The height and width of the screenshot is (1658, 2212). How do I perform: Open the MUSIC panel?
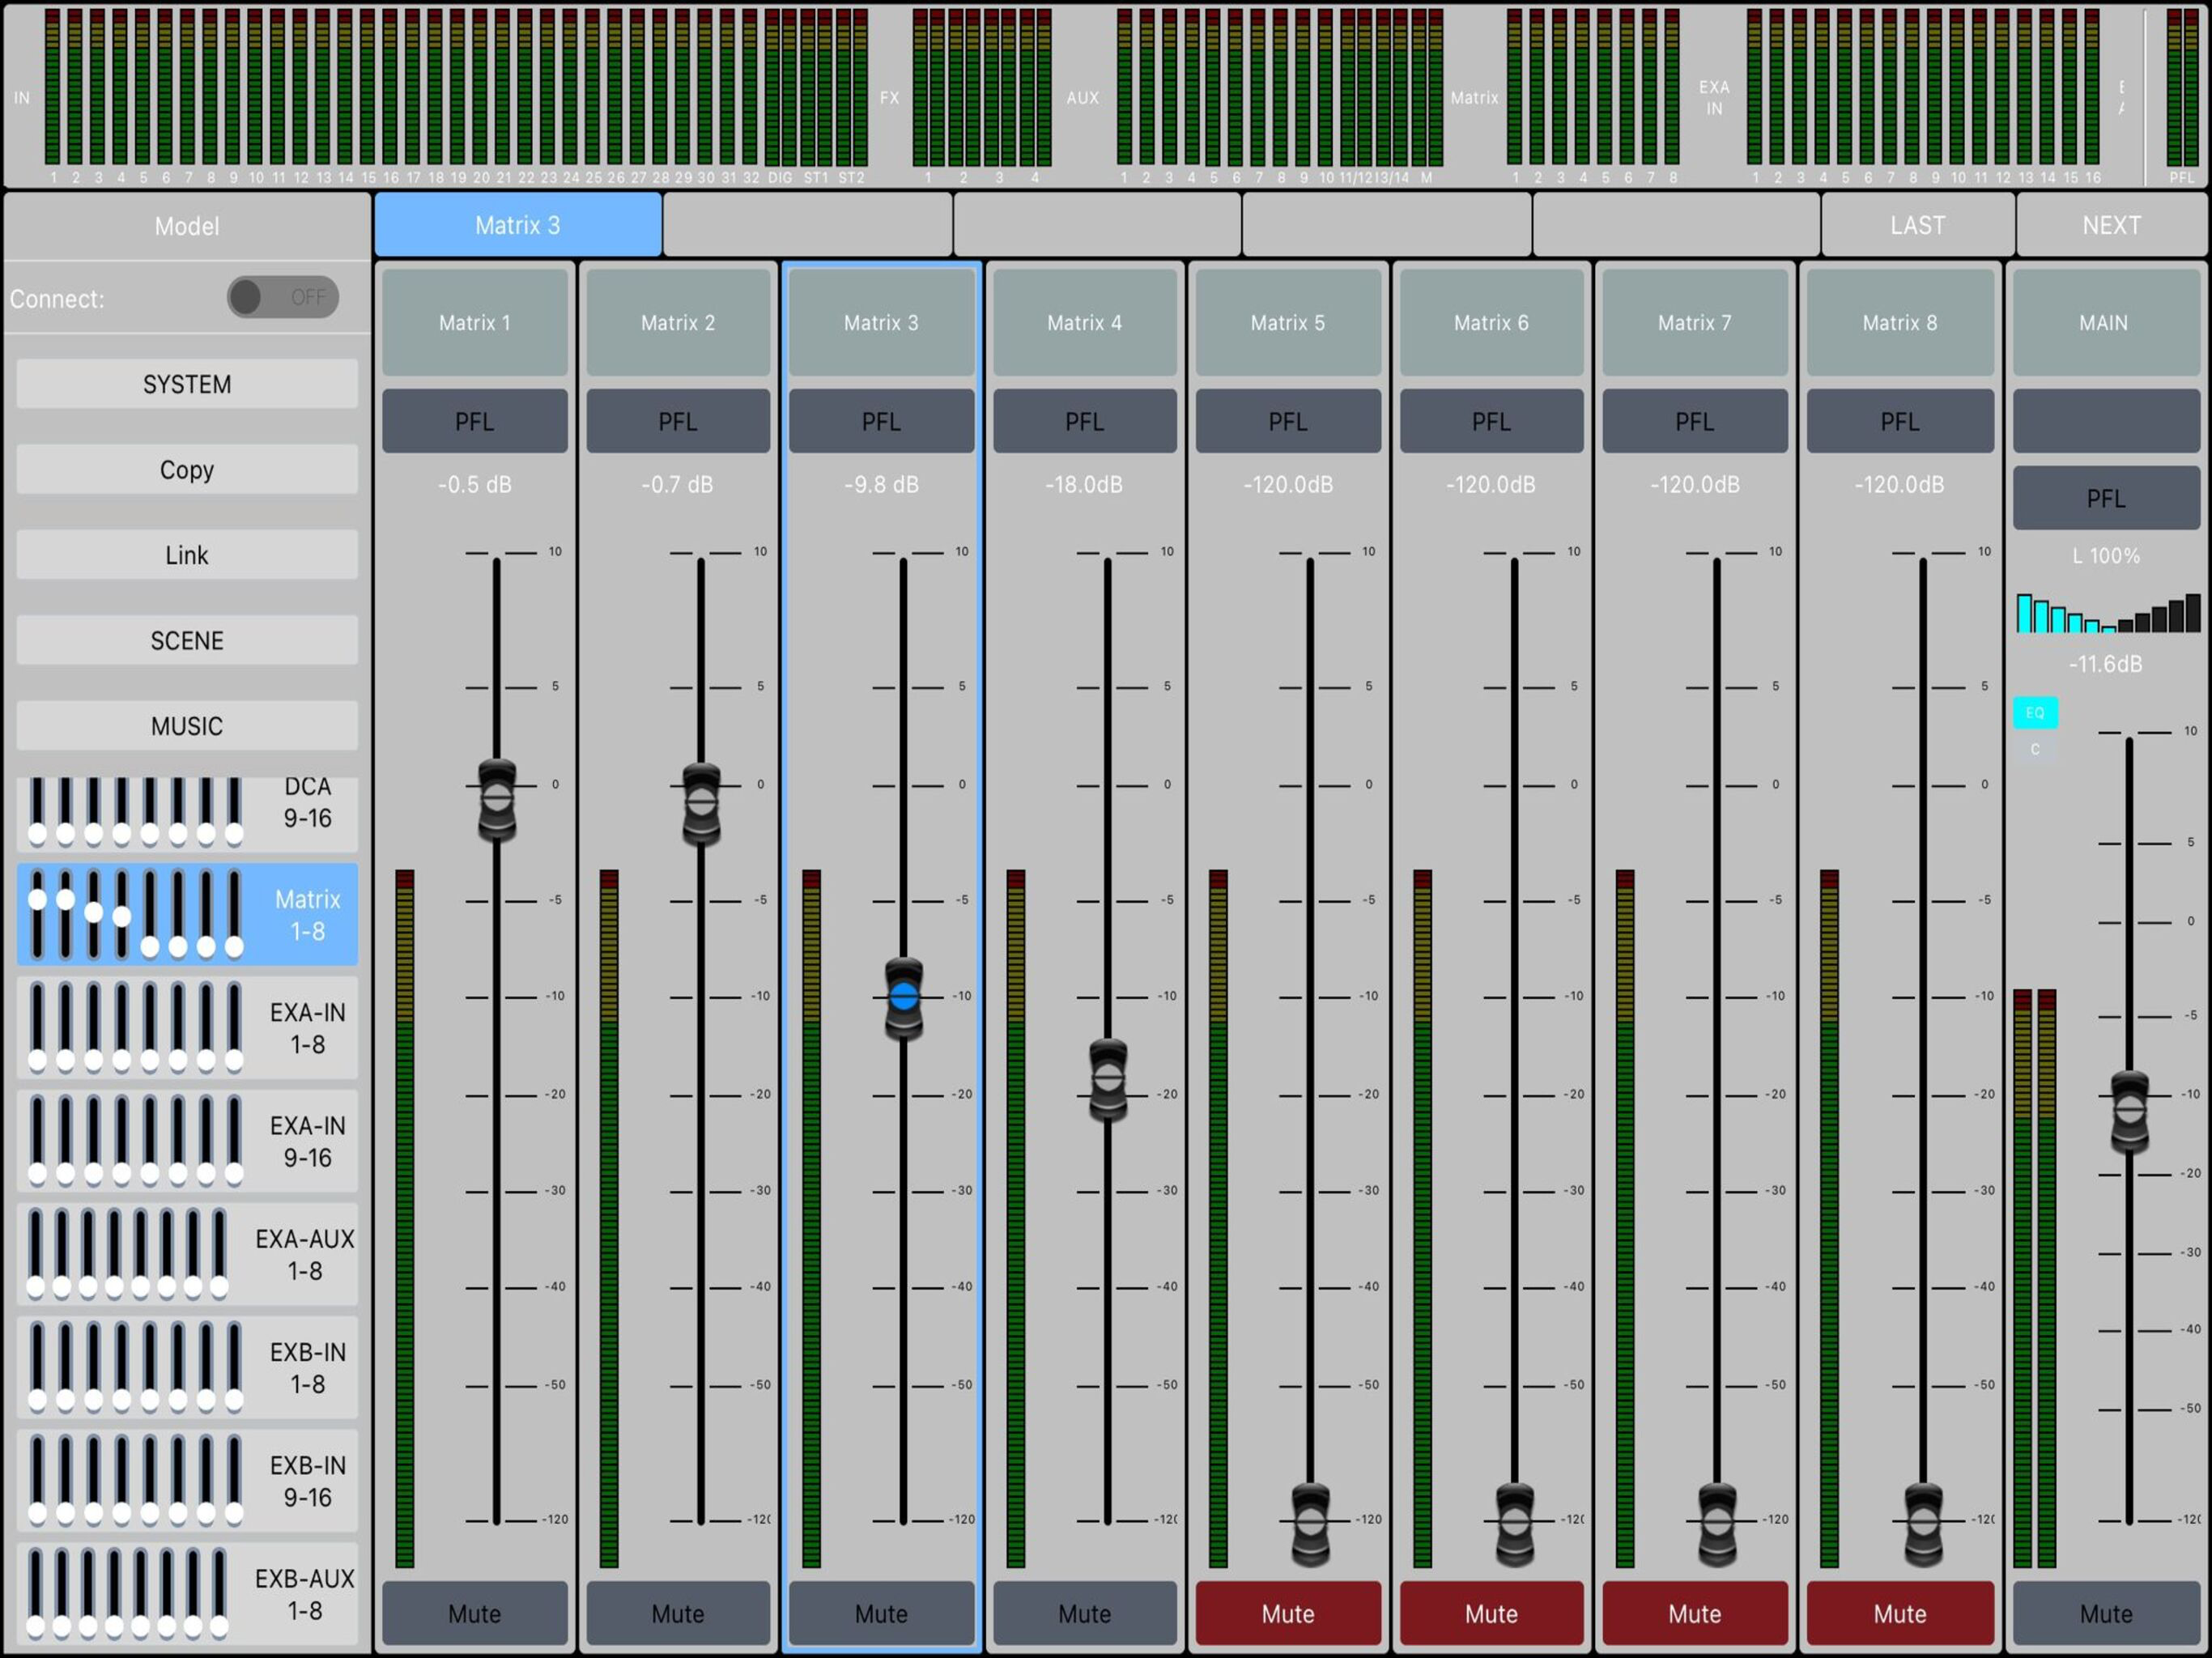pos(187,725)
